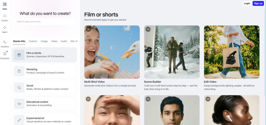Click video camera badge on Edit Video thumbnail

pos(208,29)
